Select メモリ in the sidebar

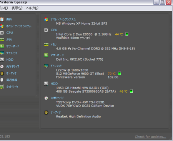pos(9,39)
